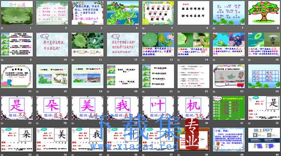Select the slide with pink character 机
This screenshot has width=281, height=156.
coord(193,108)
